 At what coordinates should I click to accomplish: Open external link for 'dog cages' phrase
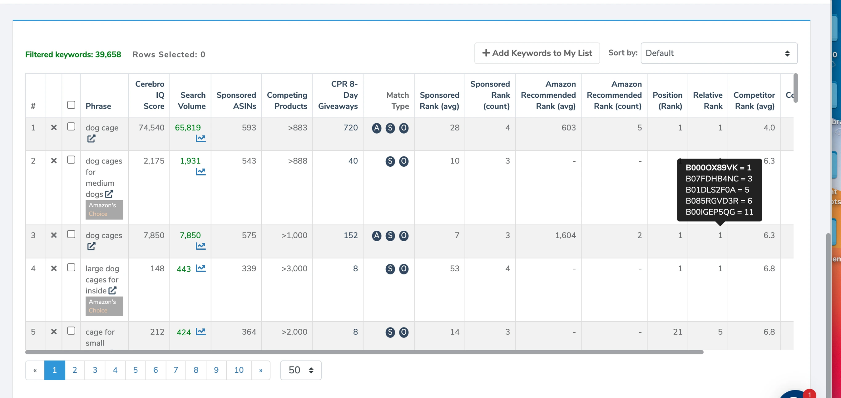[x=91, y=246]
